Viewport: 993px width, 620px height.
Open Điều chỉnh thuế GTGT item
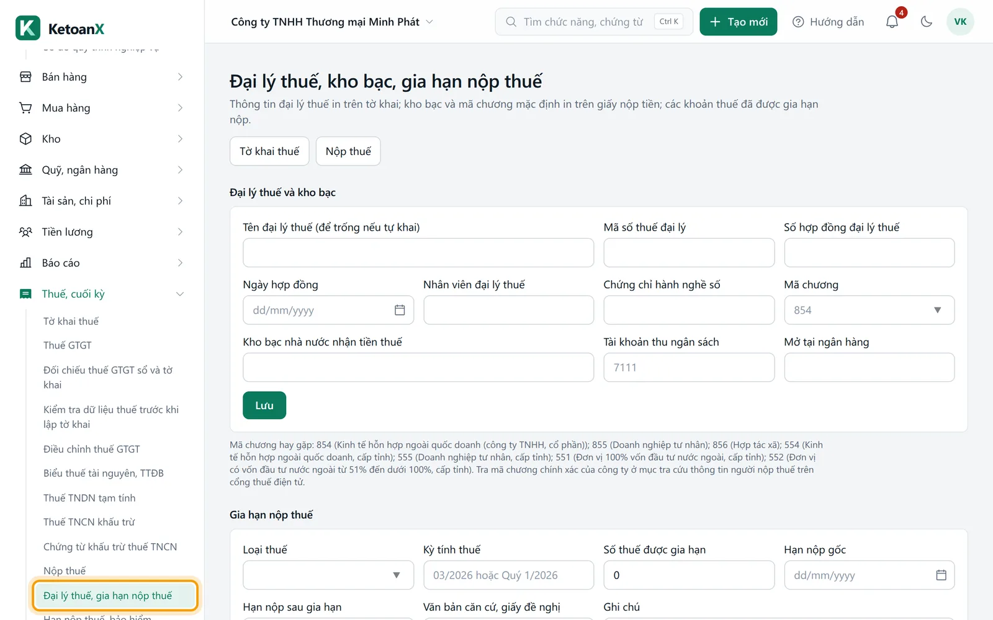91,449
